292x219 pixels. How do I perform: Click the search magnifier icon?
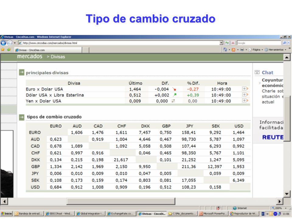click(284, 43)
